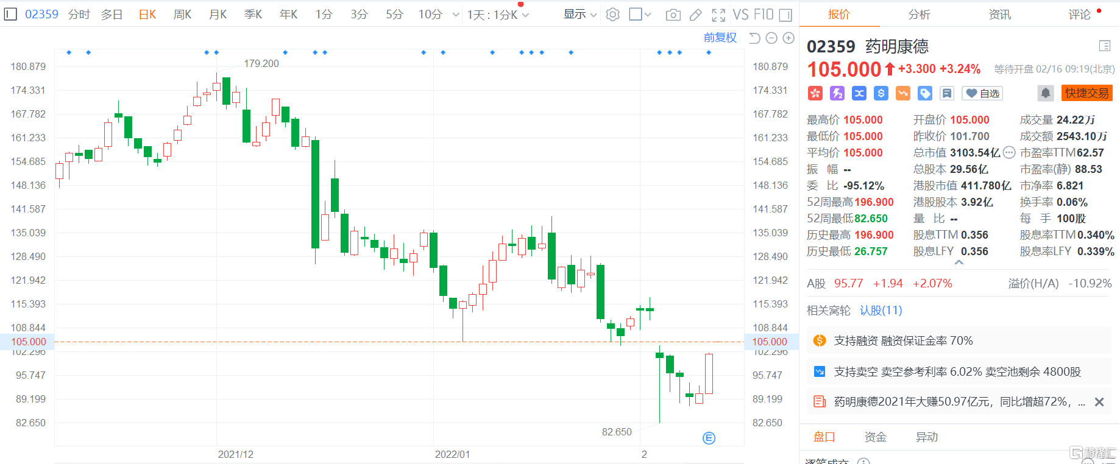Open the 异动 unusual moves tab
The image size is (1120, 464).
coord(927,437)
